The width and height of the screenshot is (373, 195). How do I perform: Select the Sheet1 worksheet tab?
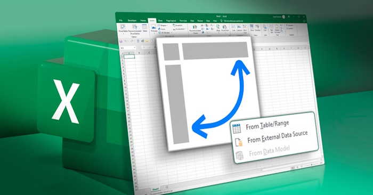[156, 189]
